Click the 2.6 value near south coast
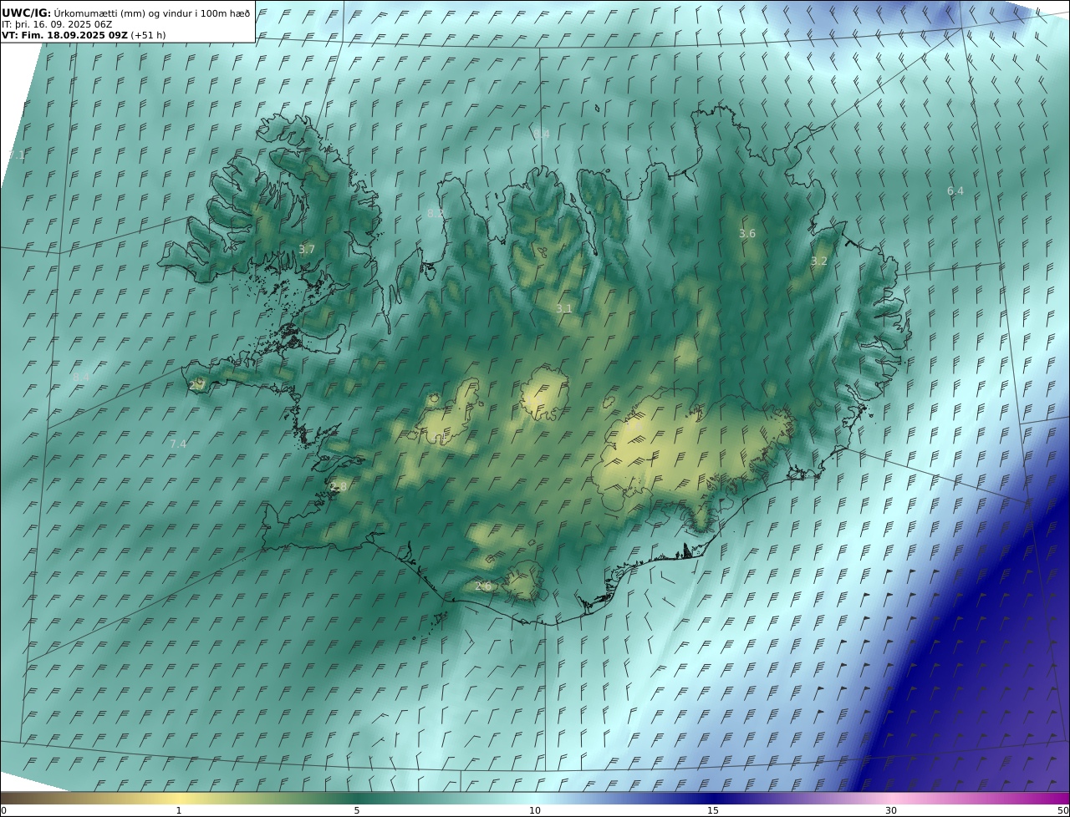This screenshot has width=1070, height=817. (x=483, y=586)
